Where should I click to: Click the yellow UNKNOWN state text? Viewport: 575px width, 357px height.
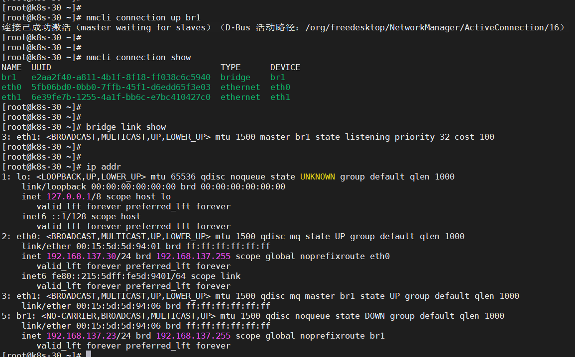coord(317,177)
